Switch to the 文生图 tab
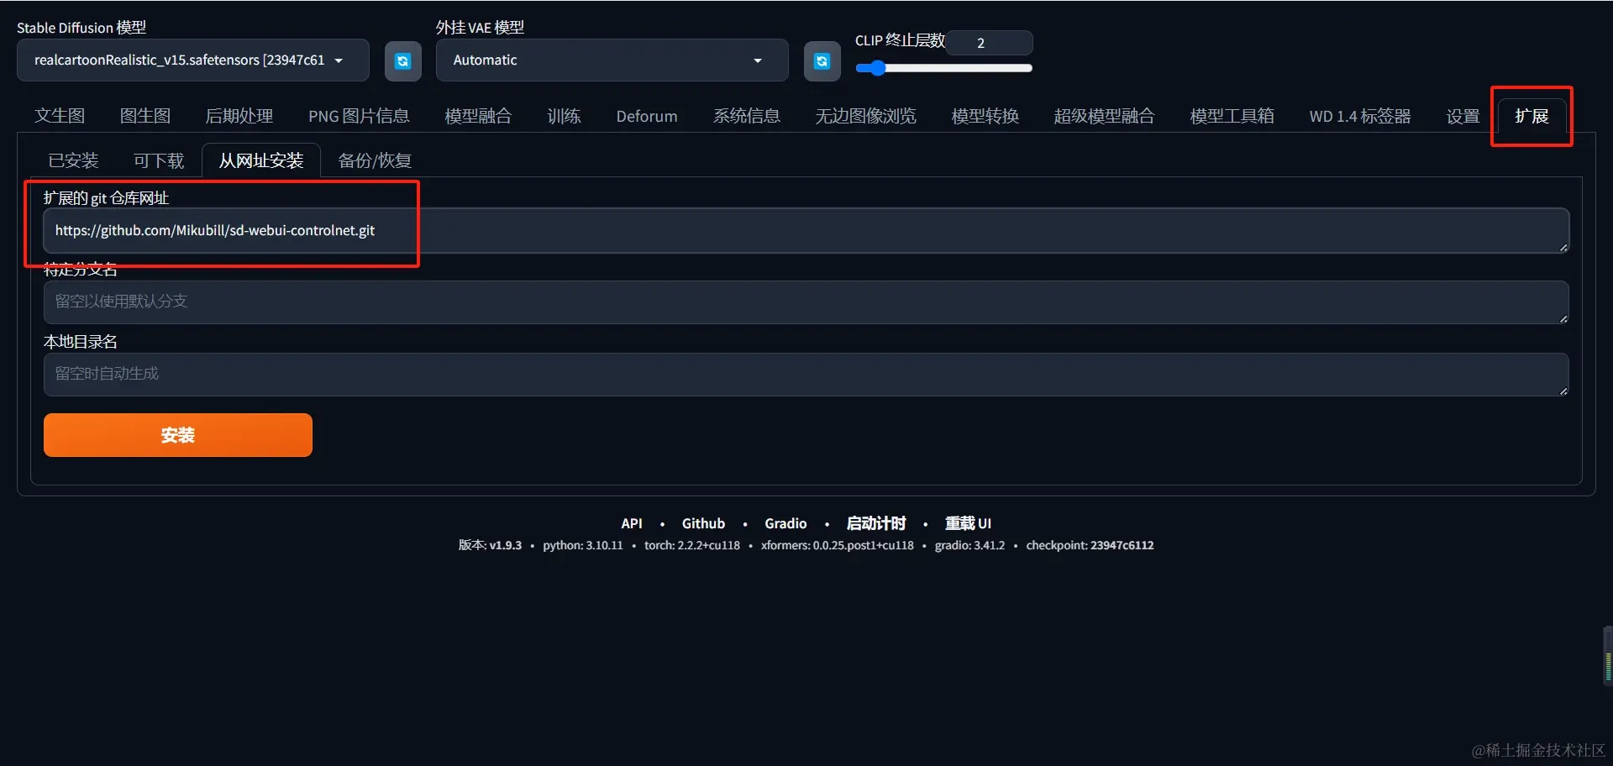The height and width of the screenshot is (766, 1613). [x=60, y=116]
